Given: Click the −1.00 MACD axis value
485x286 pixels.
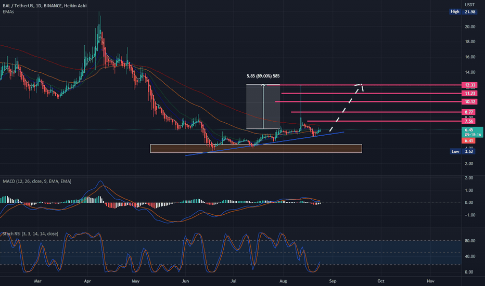Looking at the screenshot, I should click(469, 215).
